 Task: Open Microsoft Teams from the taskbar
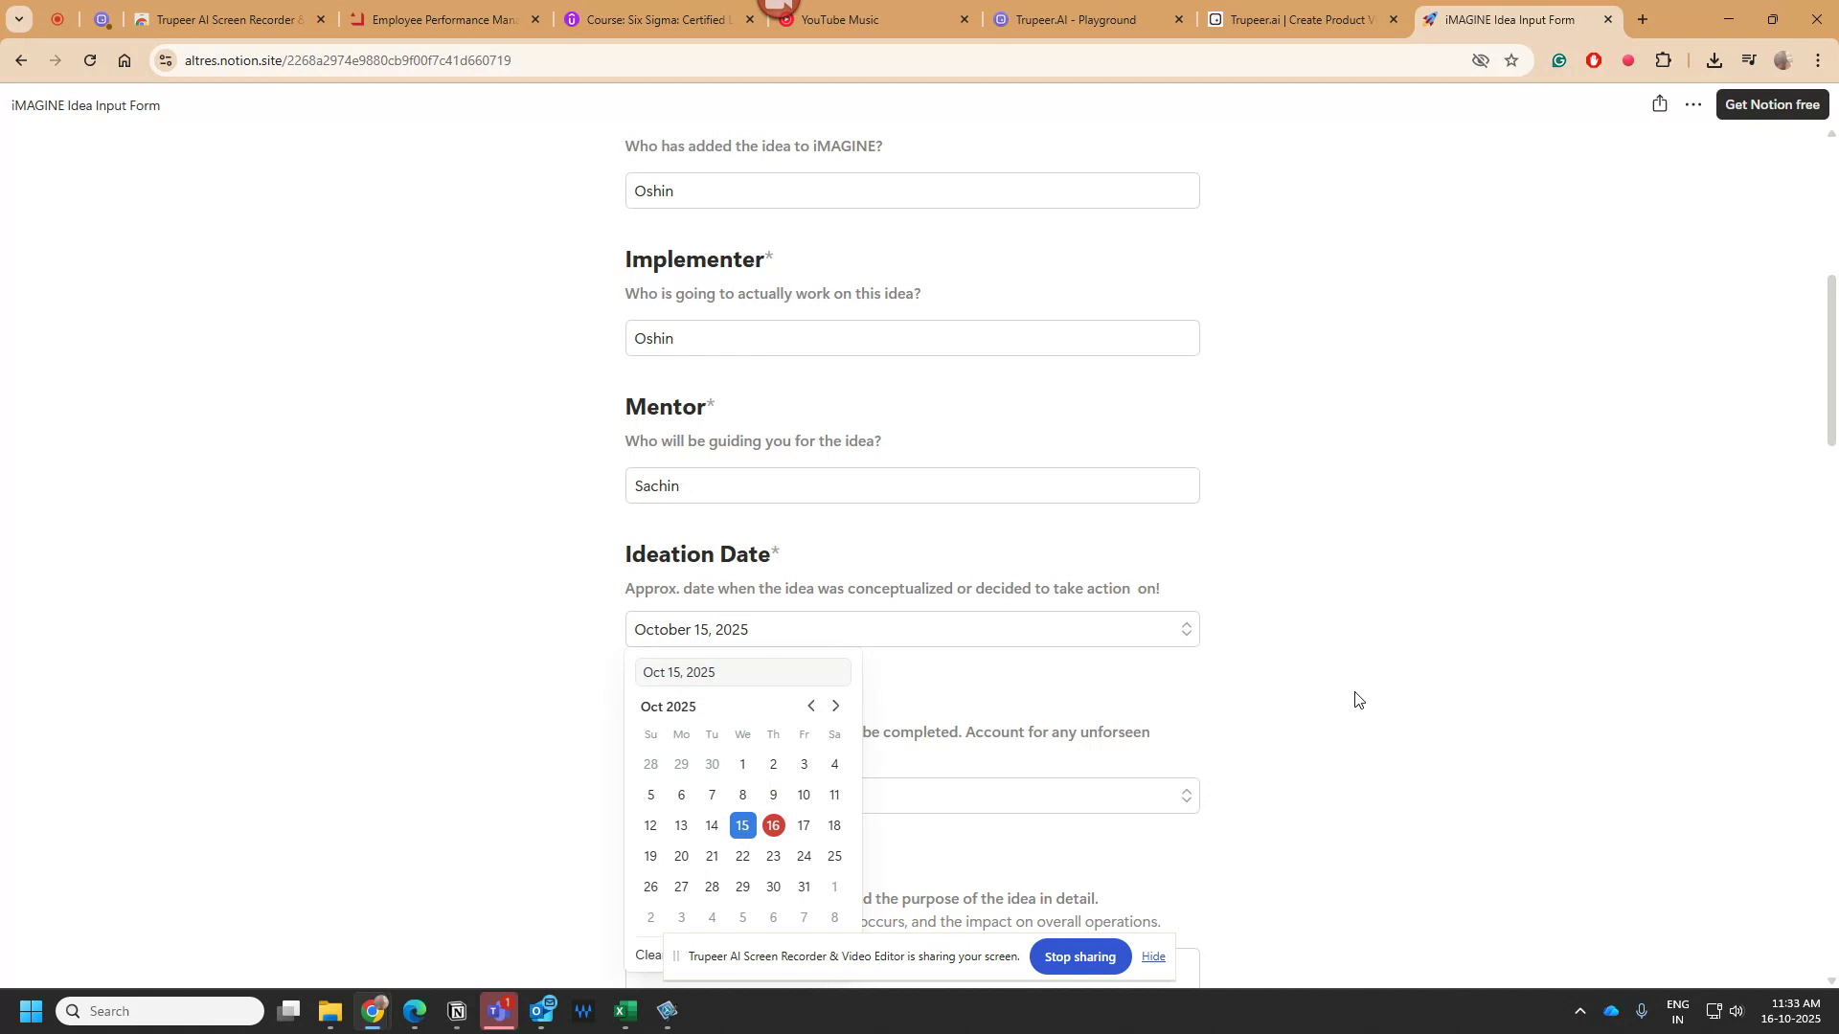point(499,1010)
